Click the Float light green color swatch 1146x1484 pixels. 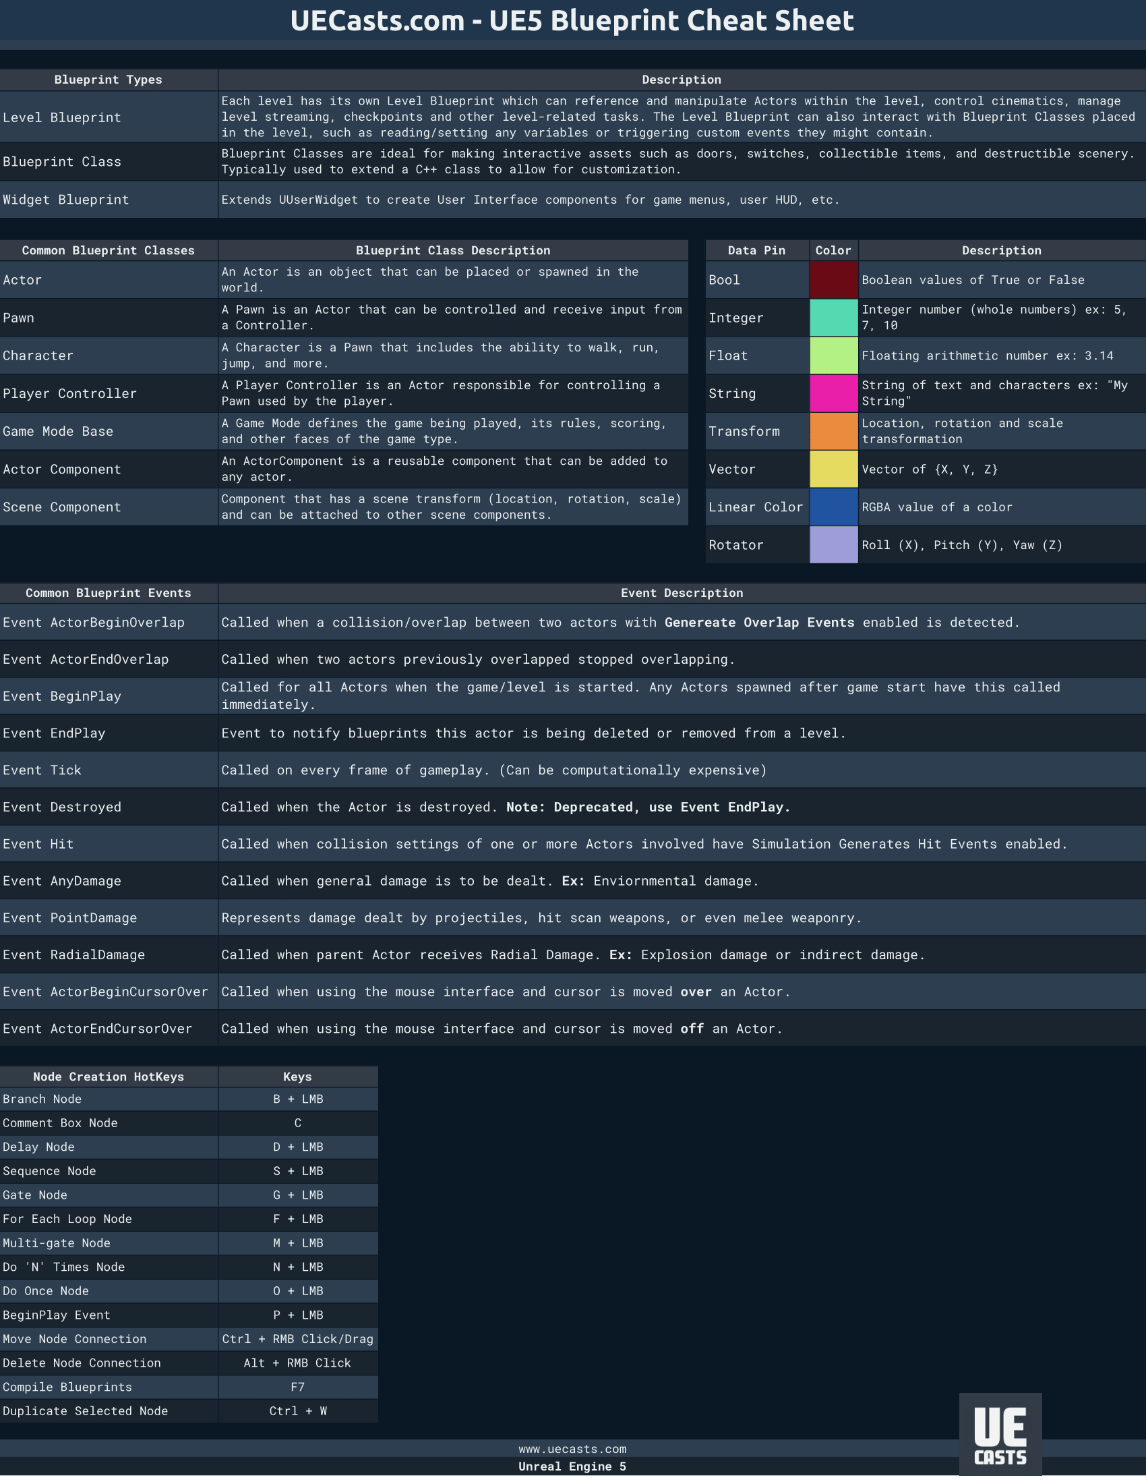[834, 356]
